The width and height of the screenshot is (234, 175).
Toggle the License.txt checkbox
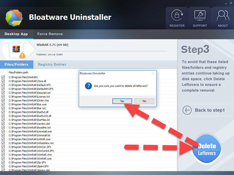coord(3,96)
